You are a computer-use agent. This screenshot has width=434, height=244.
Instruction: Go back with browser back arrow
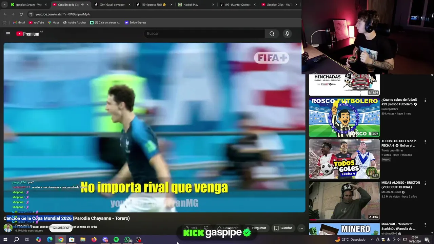pyautogui.click(x=5, y=14)
